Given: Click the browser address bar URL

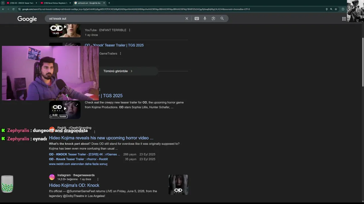Looking at the screenshot, I should pos(136,9).
